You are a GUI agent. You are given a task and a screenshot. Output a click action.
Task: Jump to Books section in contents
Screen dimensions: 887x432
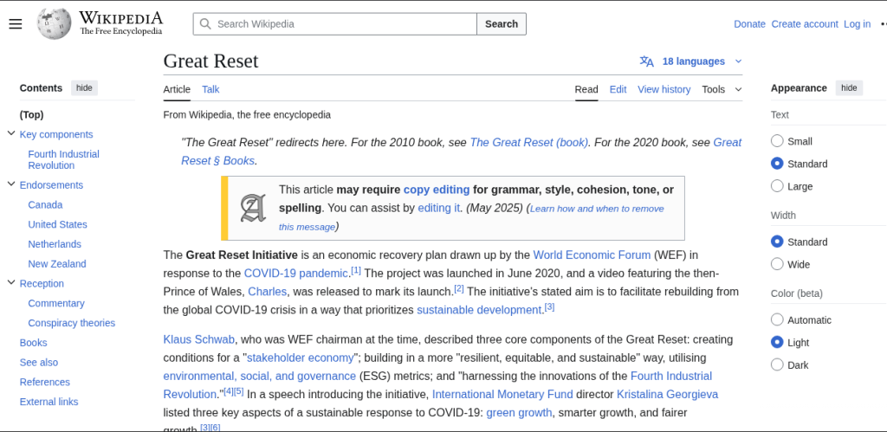pyautogui.click(x=34, y=343)
